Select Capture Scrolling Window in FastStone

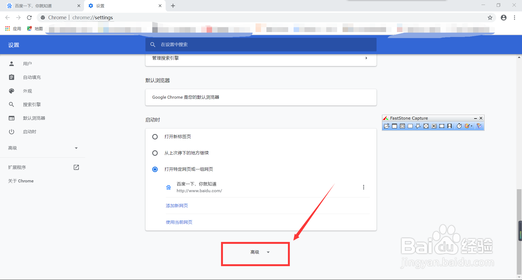434,126
